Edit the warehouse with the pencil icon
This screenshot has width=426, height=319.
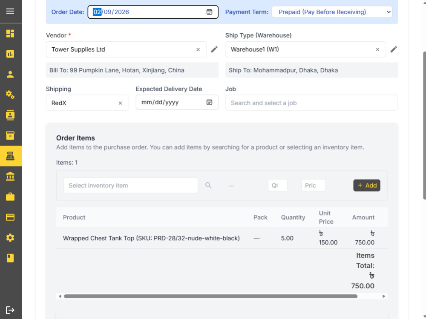coord(393,49)
